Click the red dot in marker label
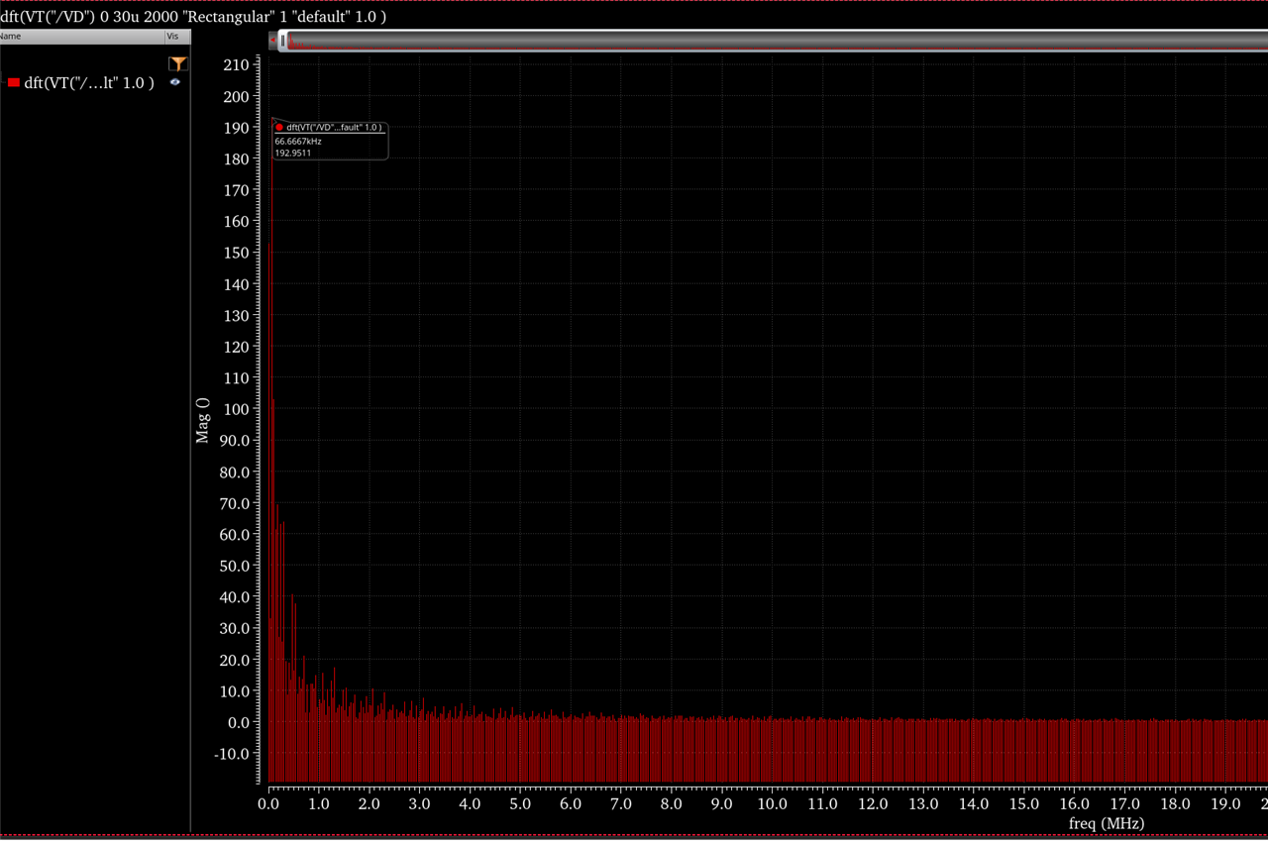The width and height of the screenshot is (1268, 841). pyautogui.click(x=279, y=128)
